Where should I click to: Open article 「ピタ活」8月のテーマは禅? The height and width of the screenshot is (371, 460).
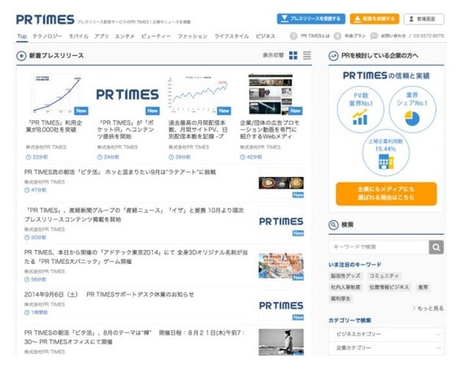pyautogui.click(x=135, y=337)
